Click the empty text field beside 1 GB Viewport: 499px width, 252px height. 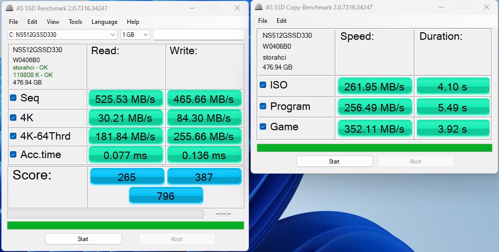click(199, 35)
